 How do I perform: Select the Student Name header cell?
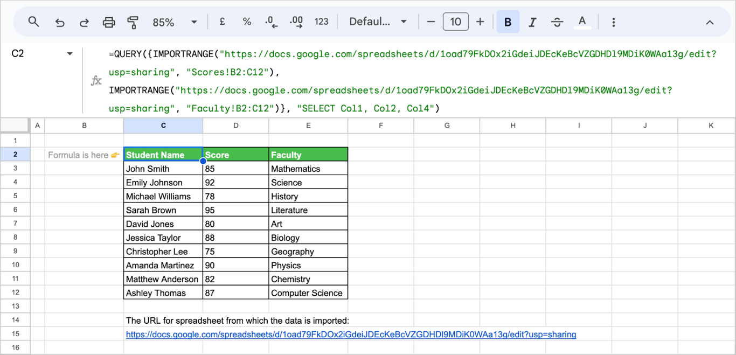[x=163, y=155]
